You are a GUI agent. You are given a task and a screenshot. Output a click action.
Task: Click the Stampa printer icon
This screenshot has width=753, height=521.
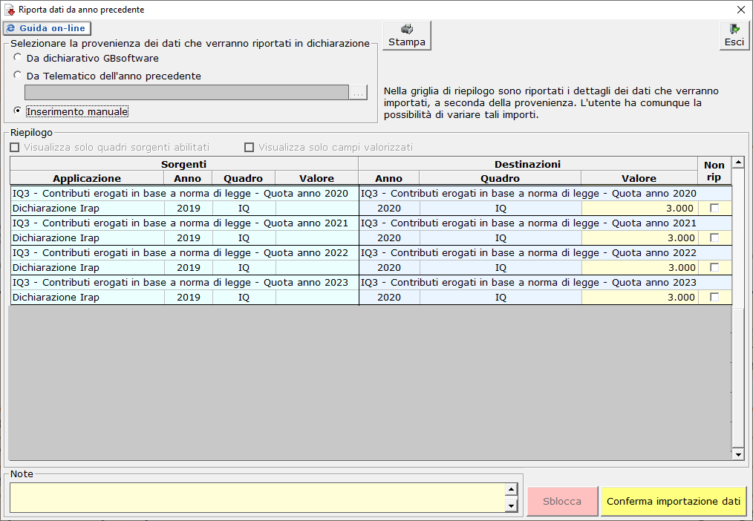click(x=406, y=30)
